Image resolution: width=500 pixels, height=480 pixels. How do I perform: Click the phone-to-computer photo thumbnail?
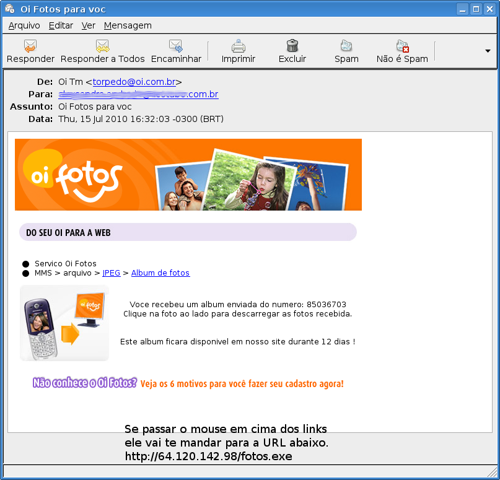[64, 323]
